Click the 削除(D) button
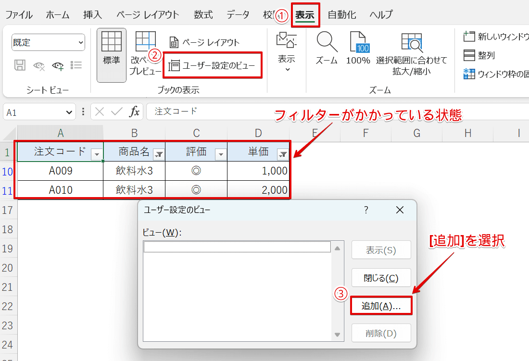This screenshot has height=361, width=529. click(x=381, y=333)
